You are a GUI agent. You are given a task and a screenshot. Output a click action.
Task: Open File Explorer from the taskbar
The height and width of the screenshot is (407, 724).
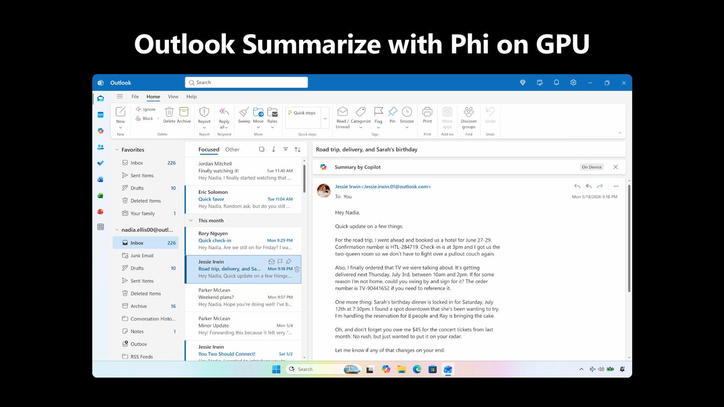coord(401,369)
